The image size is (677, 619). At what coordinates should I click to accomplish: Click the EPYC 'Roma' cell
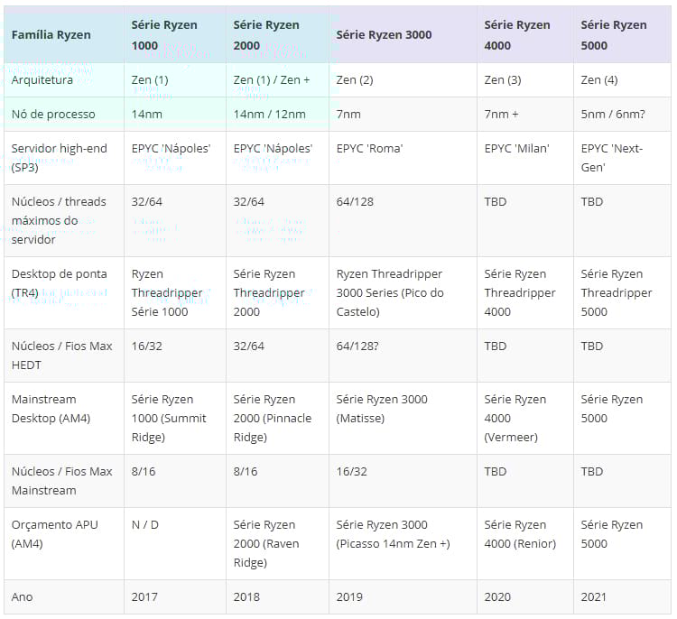(403, 158)
